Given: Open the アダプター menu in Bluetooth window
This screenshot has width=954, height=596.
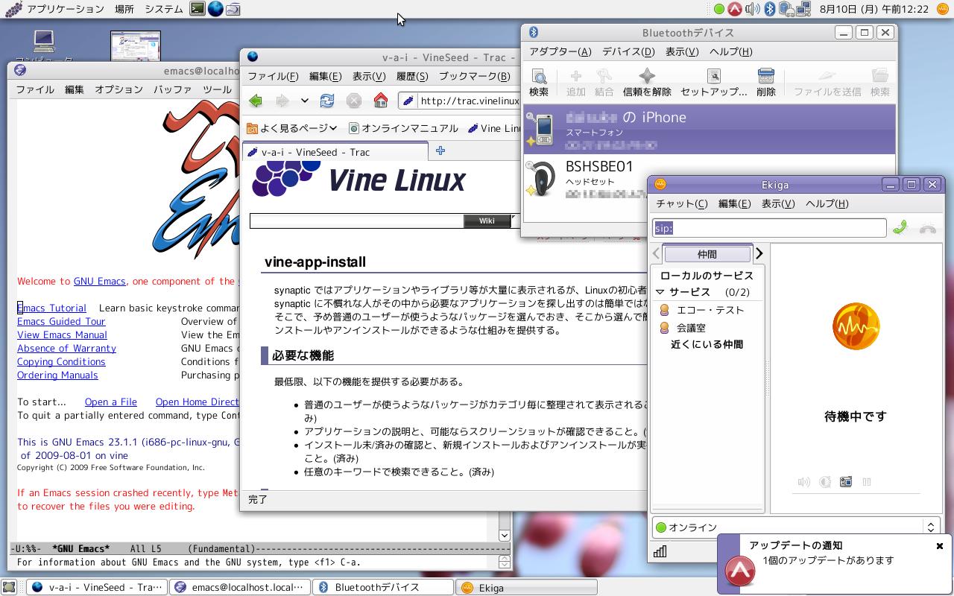Looking at the screenshot, I should [560, 51].
